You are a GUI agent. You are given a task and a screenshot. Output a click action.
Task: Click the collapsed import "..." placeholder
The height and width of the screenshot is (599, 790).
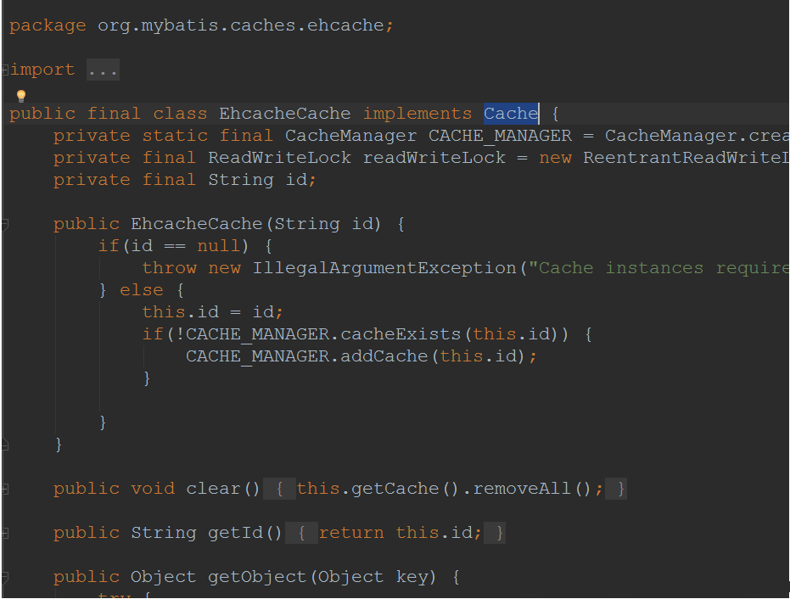click(103, 70)
